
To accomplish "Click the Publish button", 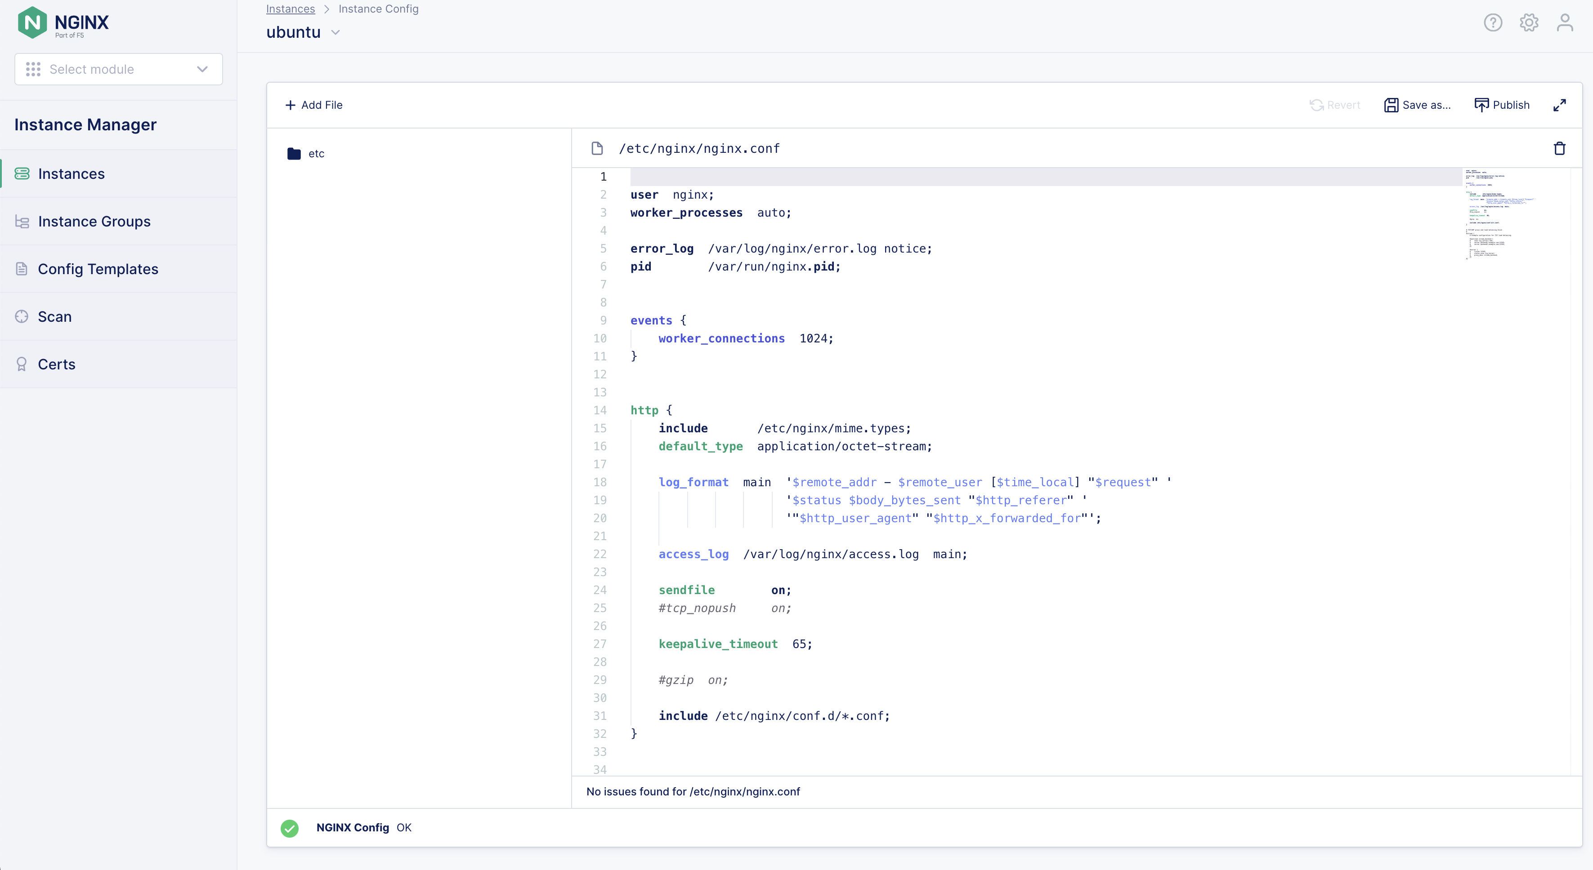I will click(1502, 105).
